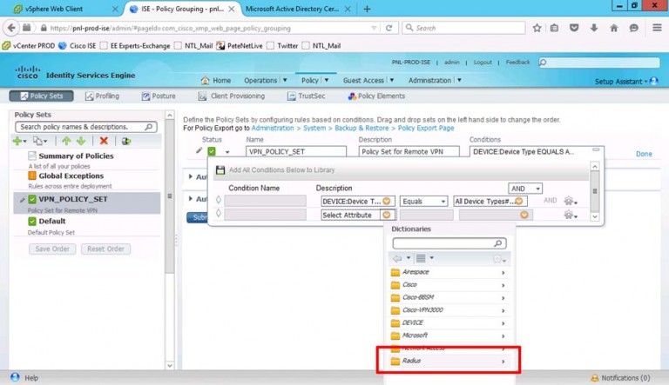
Task: Click Summary of Policies in sidebar
Action: point(76,156)
